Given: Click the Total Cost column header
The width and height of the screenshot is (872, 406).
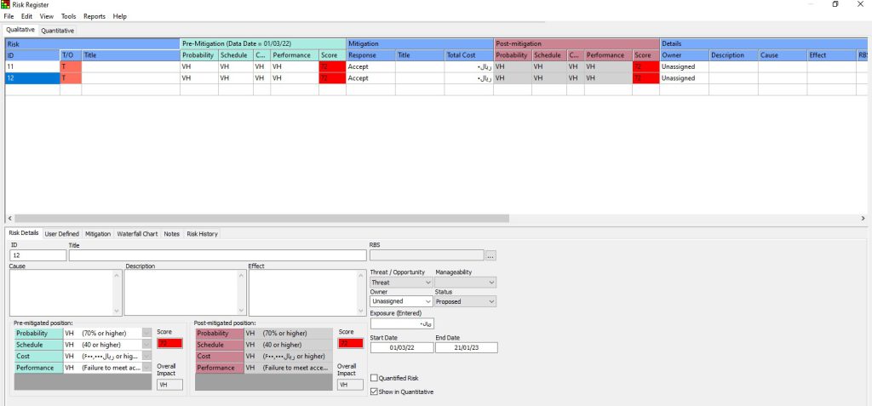Looking at the screenshot, I should pos(468,55).
